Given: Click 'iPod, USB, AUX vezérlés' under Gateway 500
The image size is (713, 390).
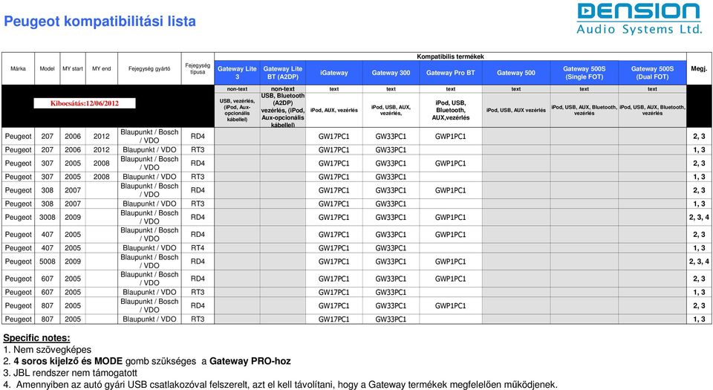Looking at the screenshot, I should click(515, 110).
